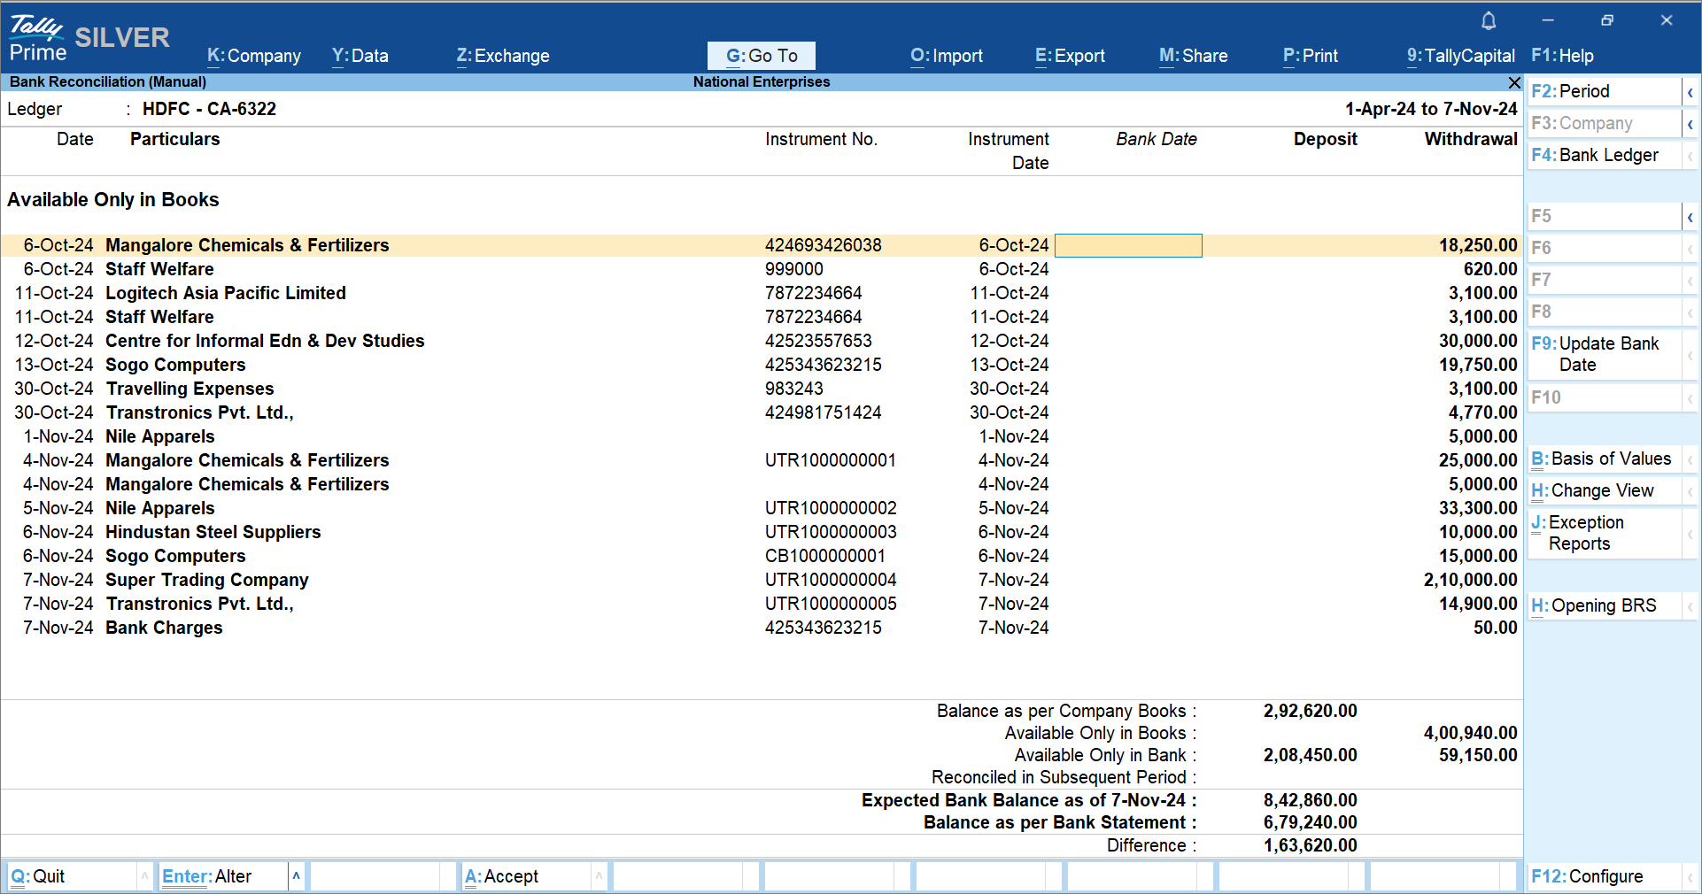Open F1: Help menu
The image size is (1702, 894).
tap(1562, 56)
